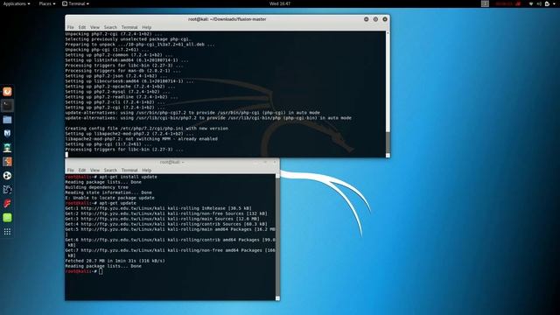Click 'Processing triggers for libc-bin (2.27-3)' last line

click(x=124, y=150)
